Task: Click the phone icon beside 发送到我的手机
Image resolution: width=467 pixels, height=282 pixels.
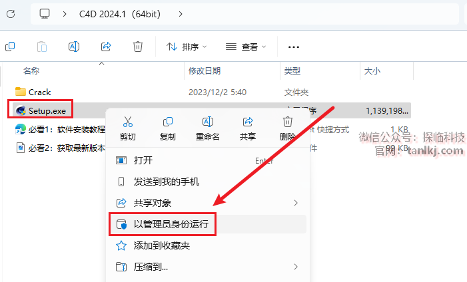Action: (121, 182)
